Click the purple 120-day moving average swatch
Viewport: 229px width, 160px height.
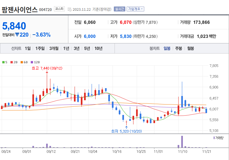coord(32,62)
